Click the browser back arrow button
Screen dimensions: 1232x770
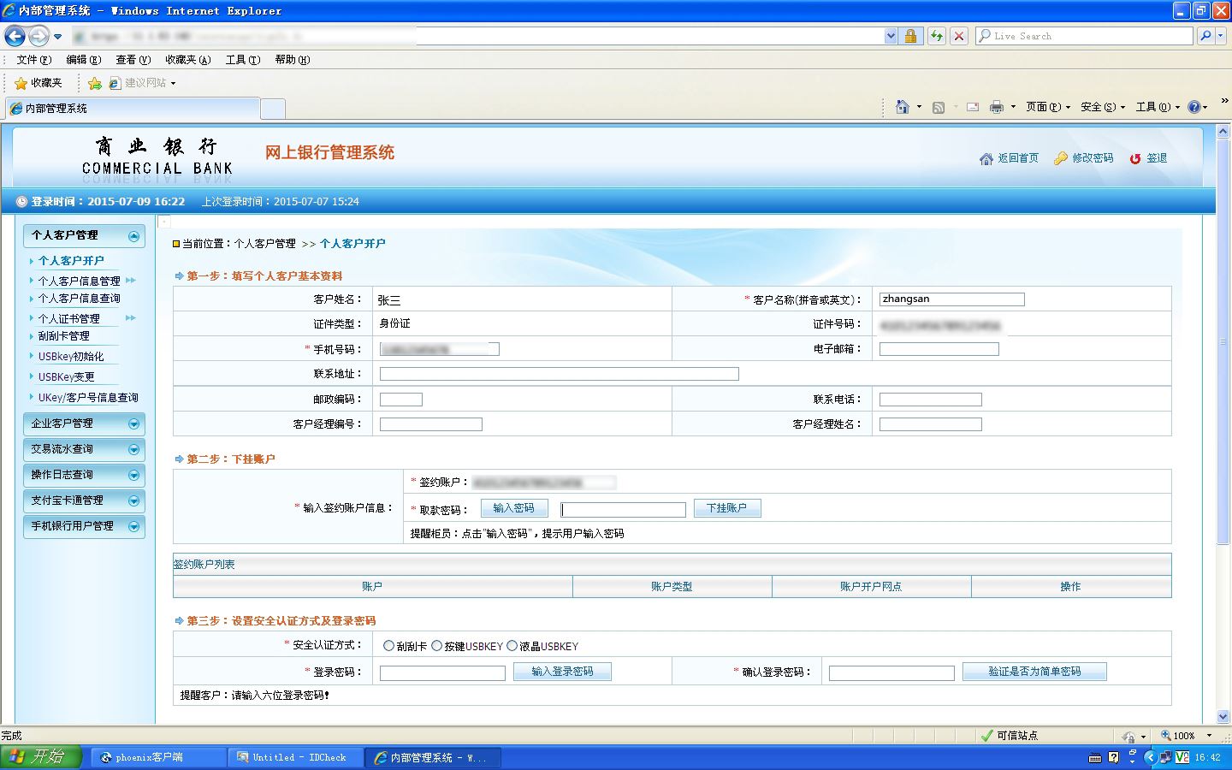[x=15, y=36]
